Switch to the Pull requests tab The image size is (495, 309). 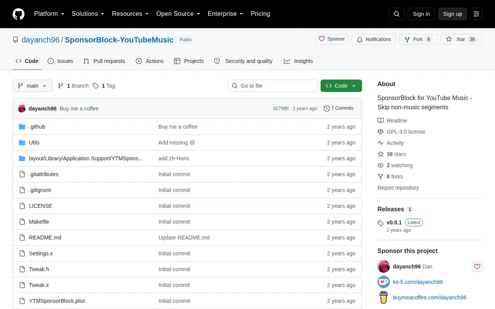coord(104,61)
